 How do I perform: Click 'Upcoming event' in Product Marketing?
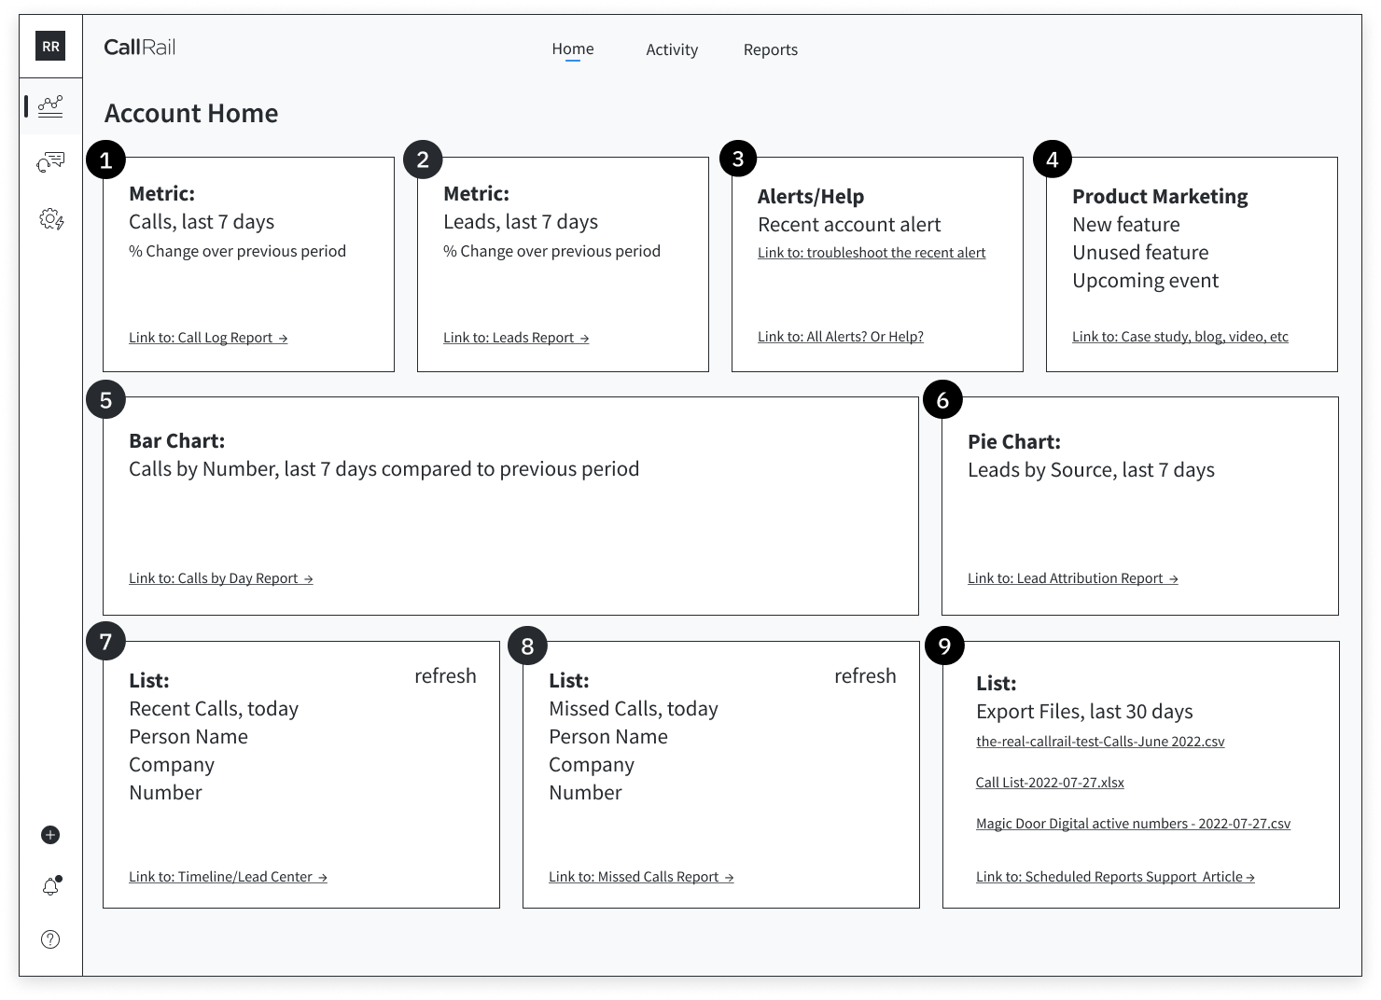pyautogui.click(x=1146, y=281)
